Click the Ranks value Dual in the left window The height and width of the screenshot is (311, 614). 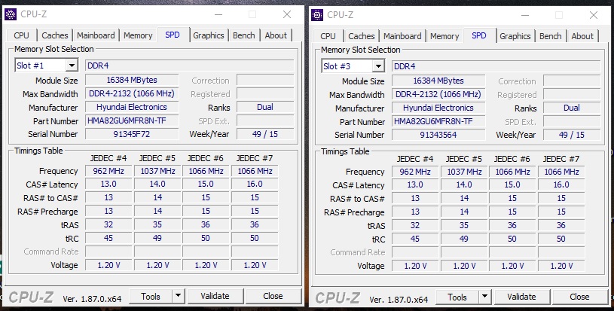tap(265, 107)
